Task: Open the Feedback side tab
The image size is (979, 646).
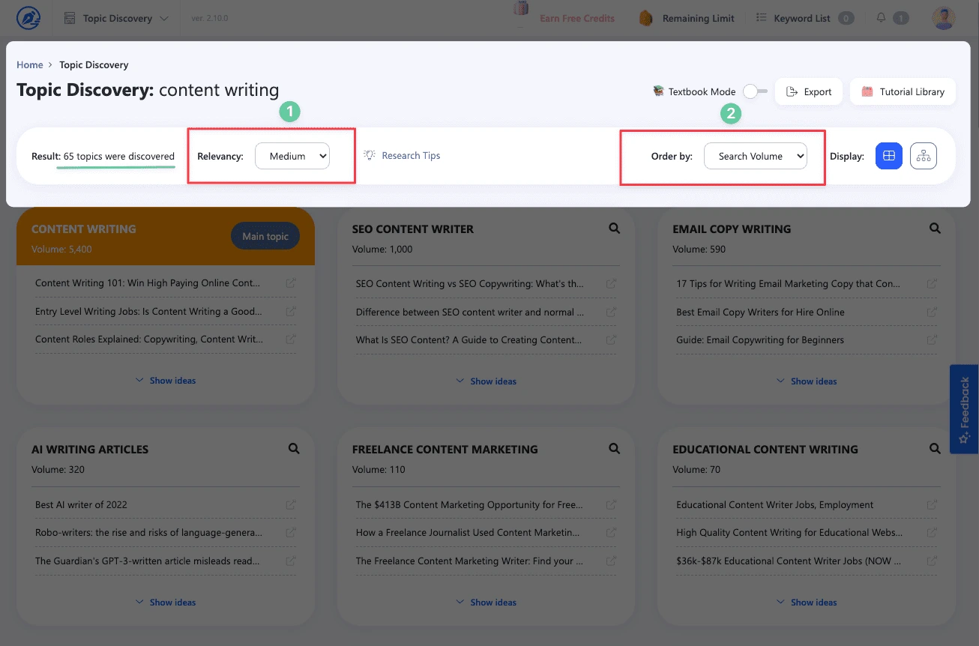Action: 964,409
